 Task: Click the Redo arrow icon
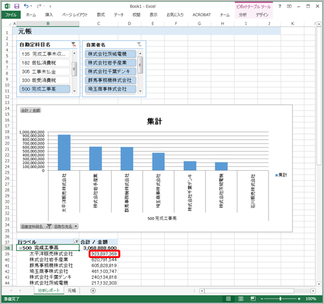coord(39,6)
